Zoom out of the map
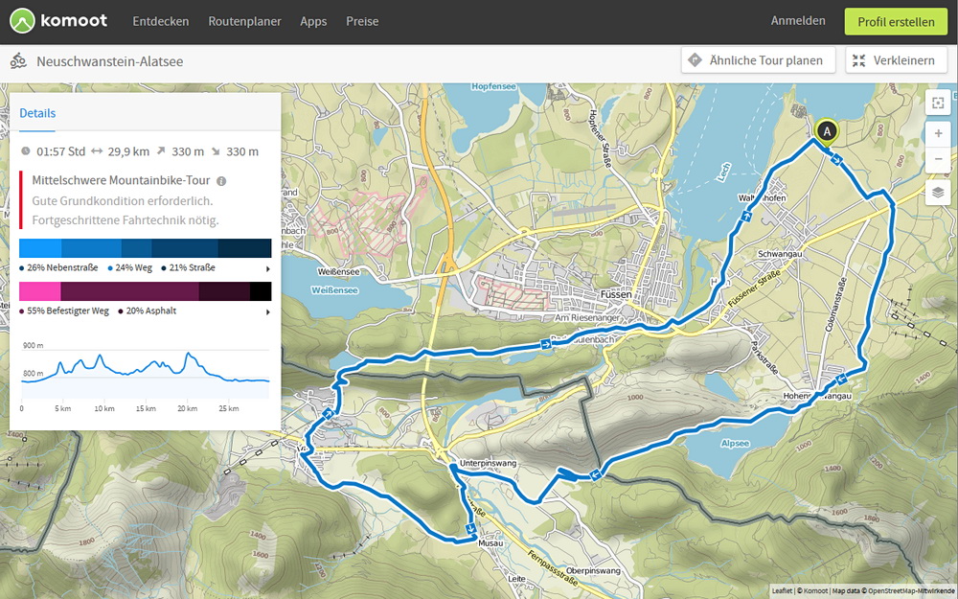958x599 pixels. (938, 158)
